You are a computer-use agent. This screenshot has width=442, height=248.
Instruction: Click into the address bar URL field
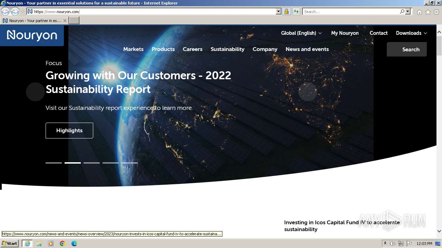[154, 11]
